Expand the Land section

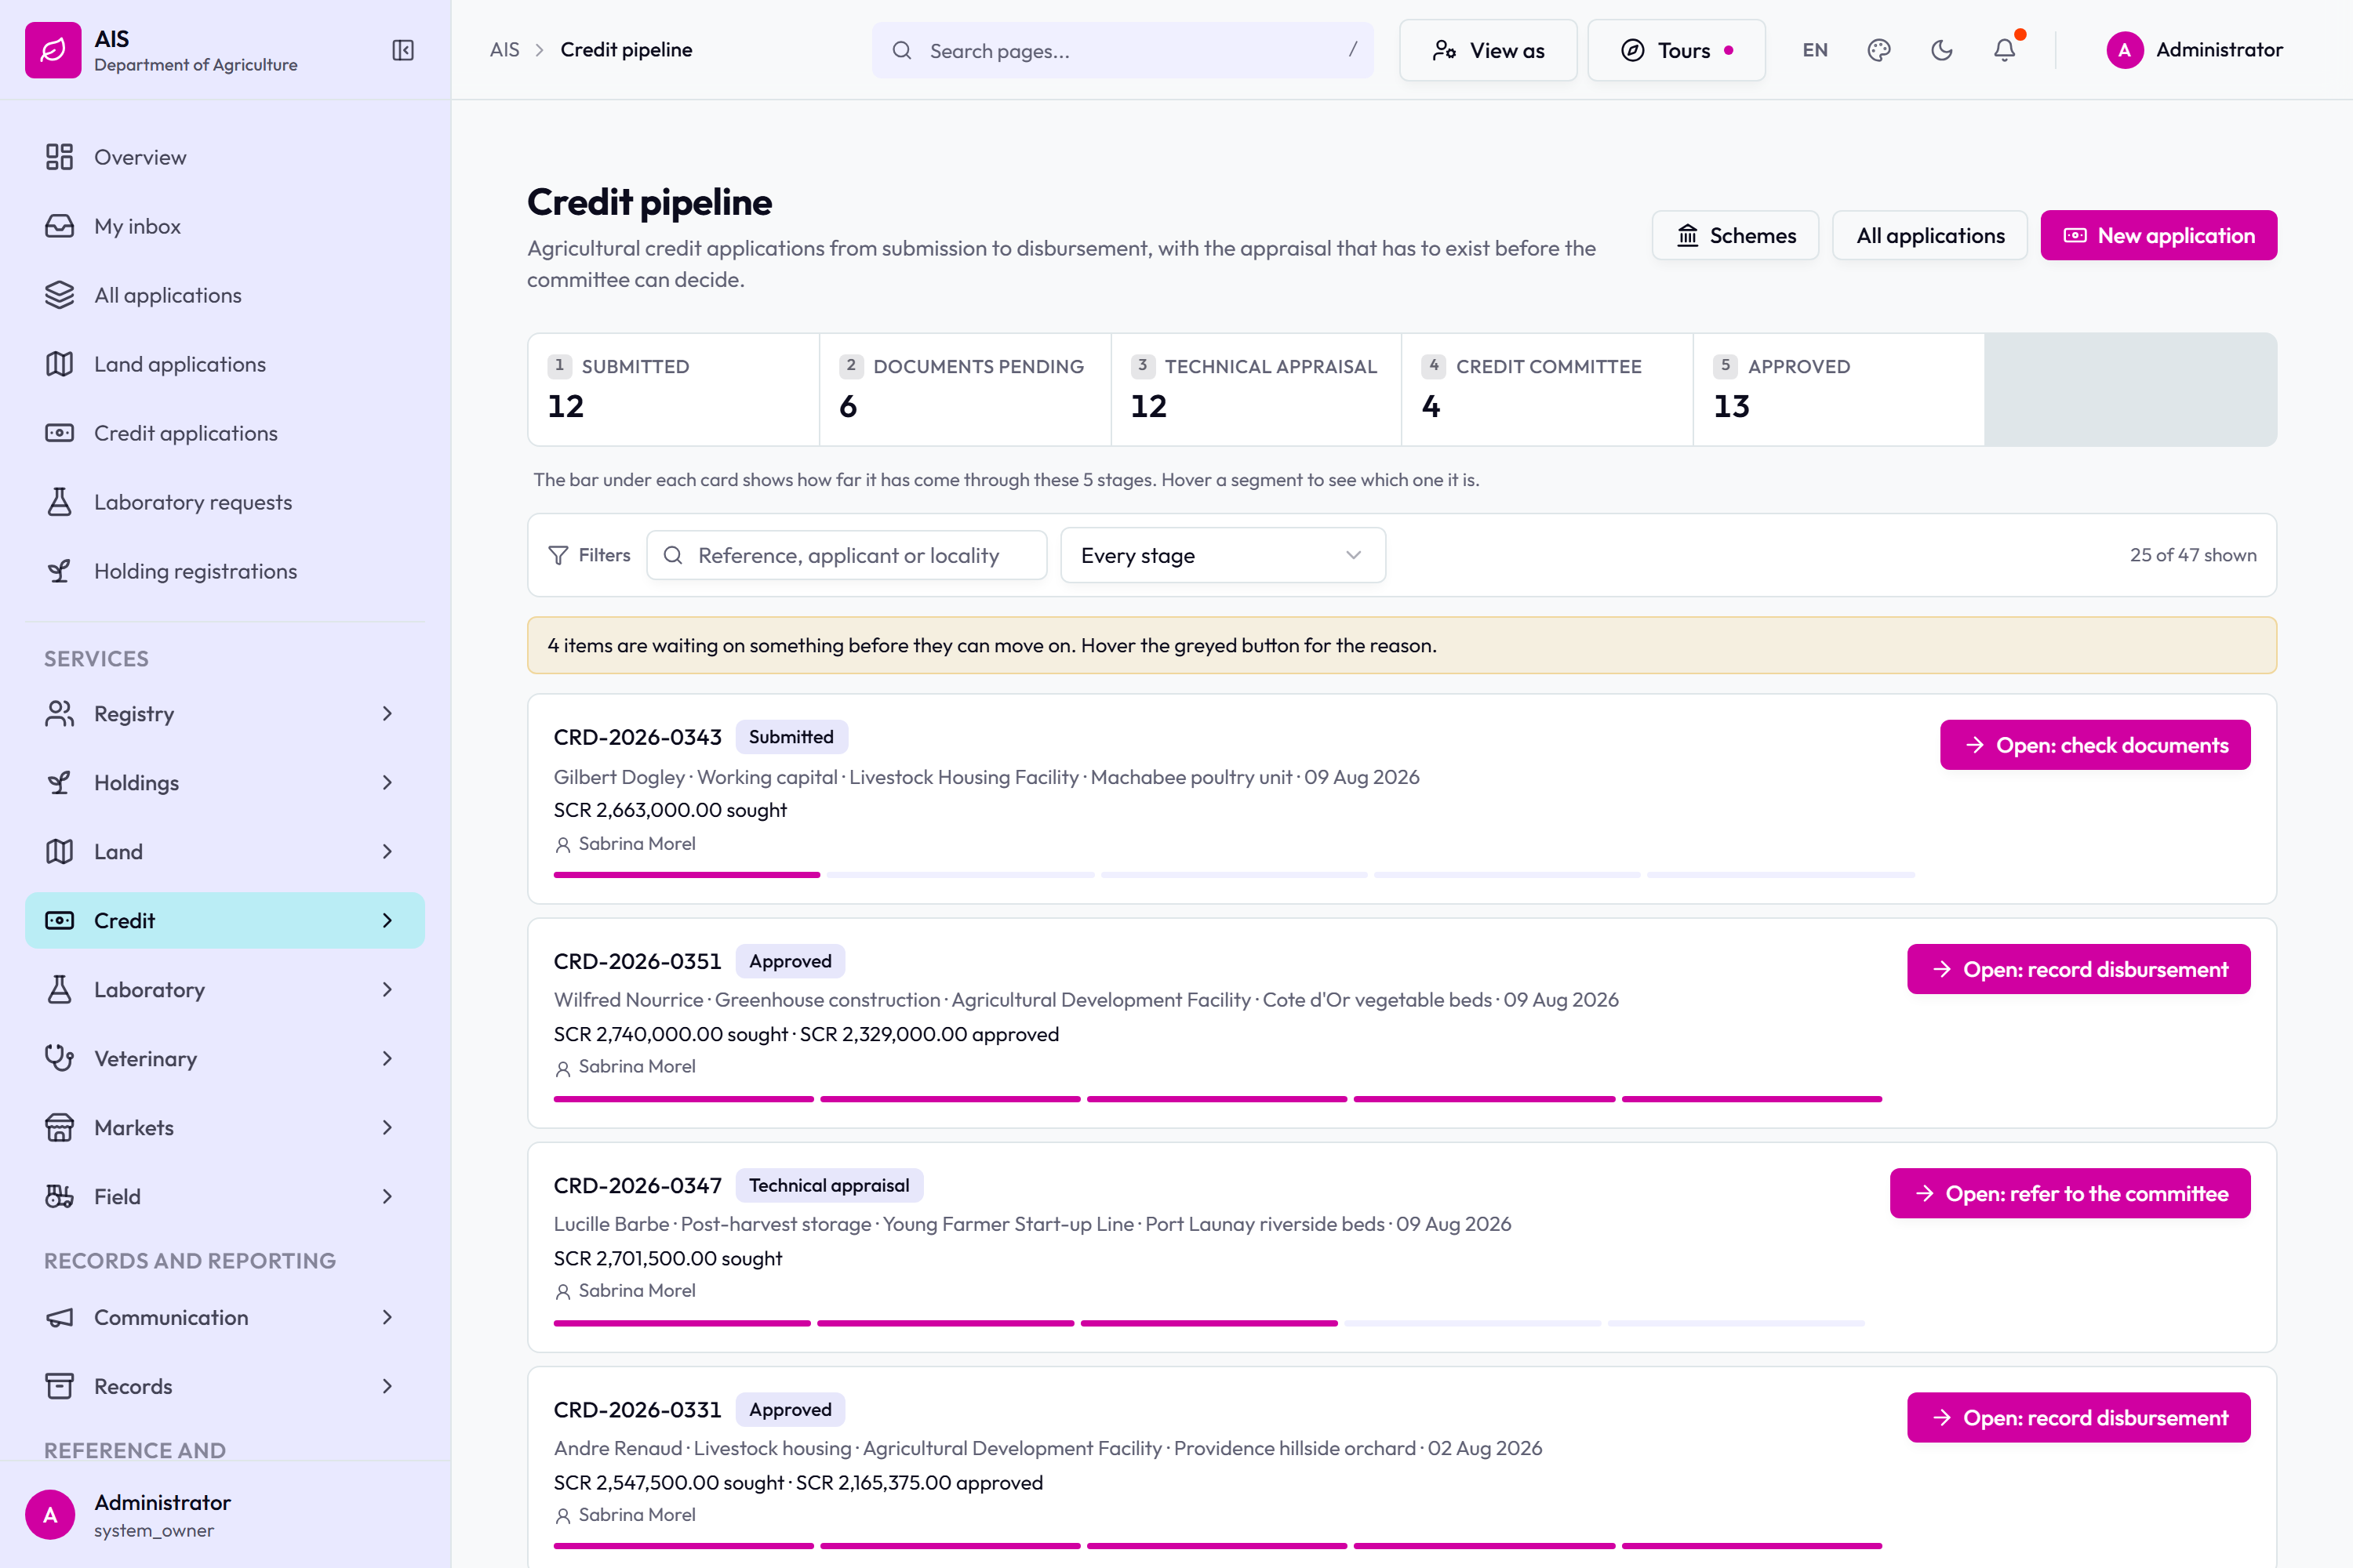coord(225,852)
